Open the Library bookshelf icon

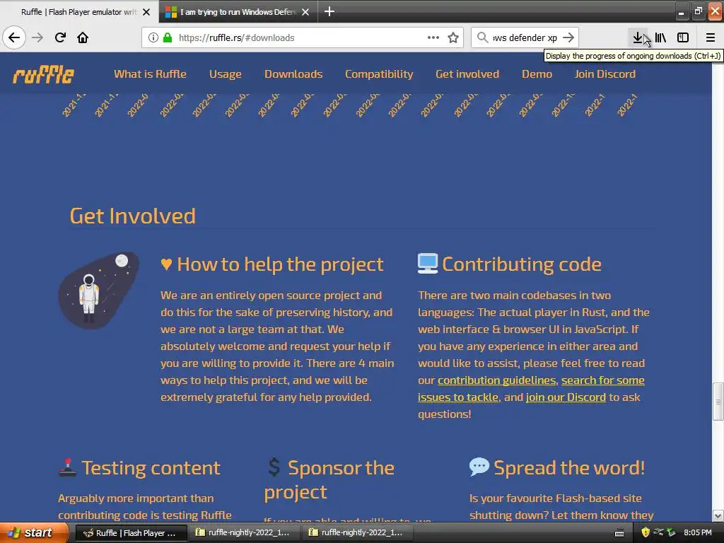pyautogui.click(x=660, y=37)
